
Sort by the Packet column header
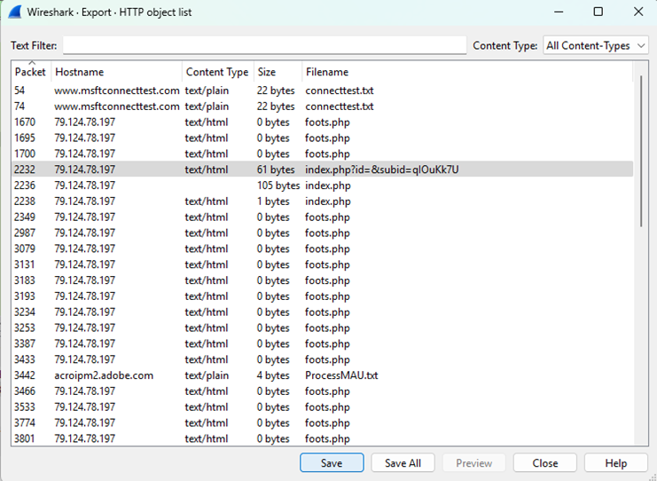[30, 72]
